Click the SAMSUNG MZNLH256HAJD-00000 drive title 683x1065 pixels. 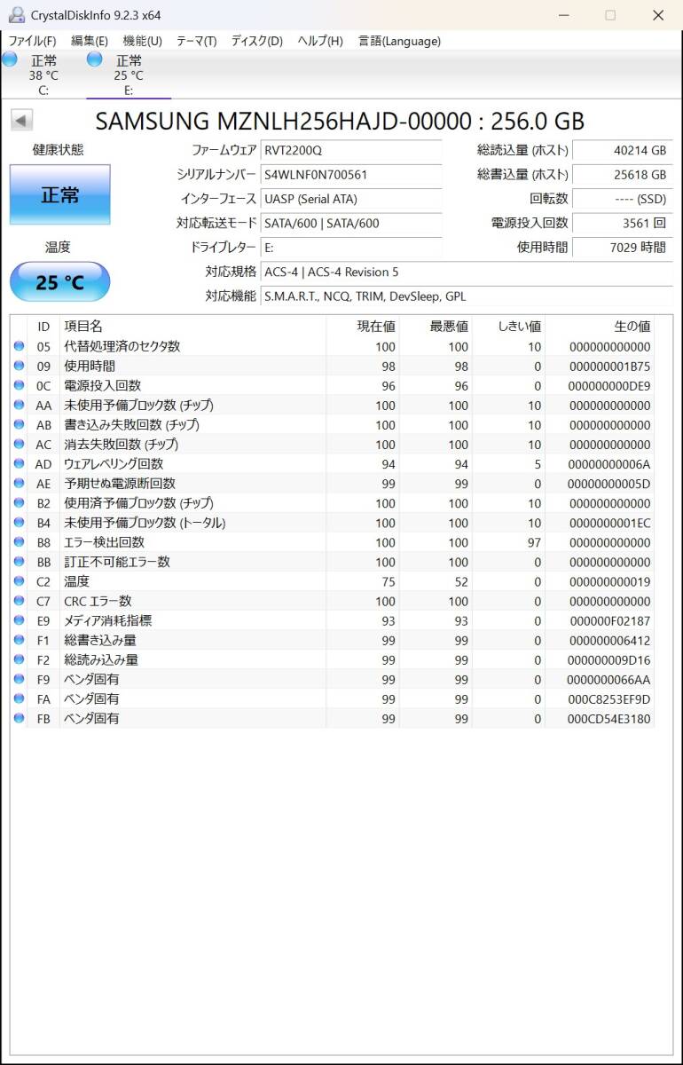340,122
